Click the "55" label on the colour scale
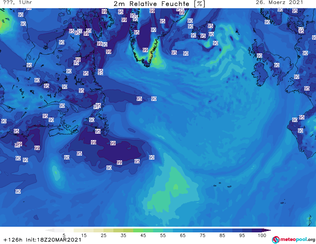This screenshot has height=244, width=316. (163, 235)
